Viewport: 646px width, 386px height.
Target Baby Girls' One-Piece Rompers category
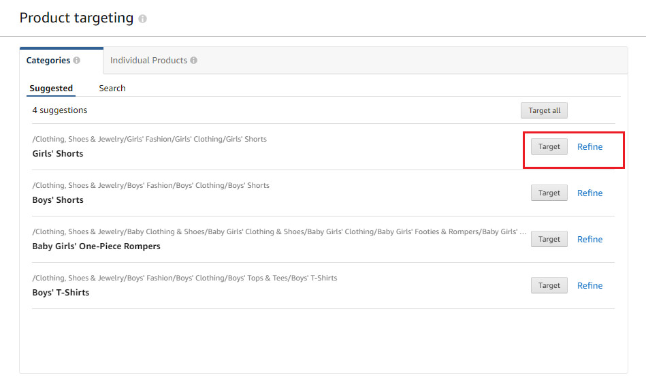tap(549, 239)
